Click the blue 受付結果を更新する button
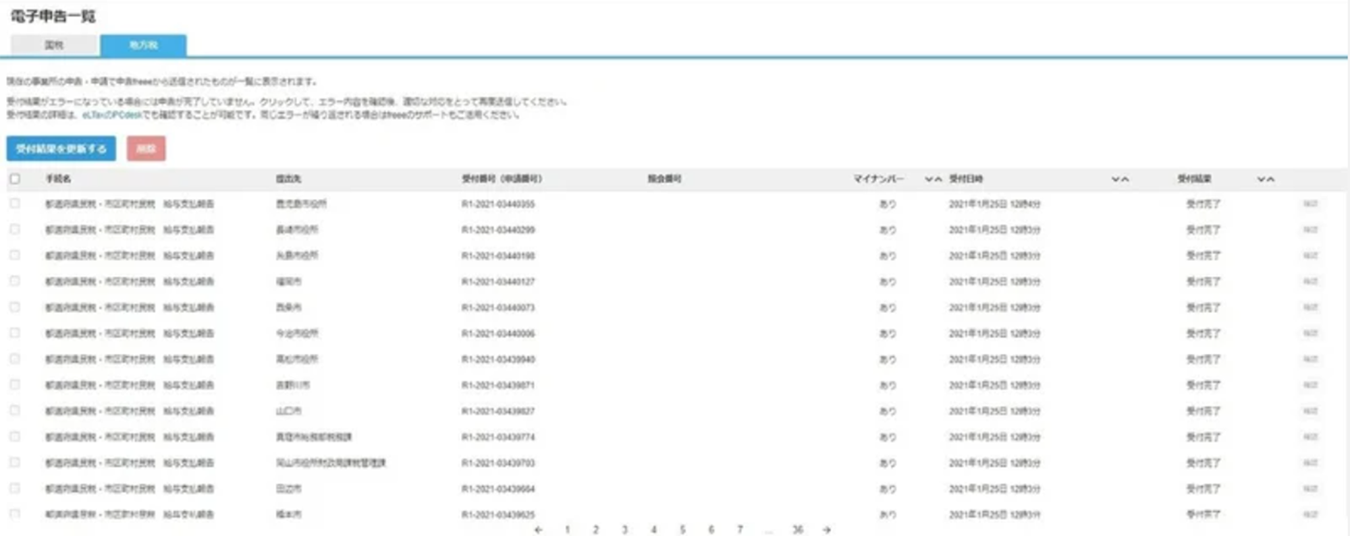 click(x=61, y=149)
